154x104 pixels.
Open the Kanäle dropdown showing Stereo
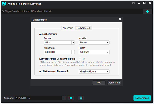pos(94,43)
